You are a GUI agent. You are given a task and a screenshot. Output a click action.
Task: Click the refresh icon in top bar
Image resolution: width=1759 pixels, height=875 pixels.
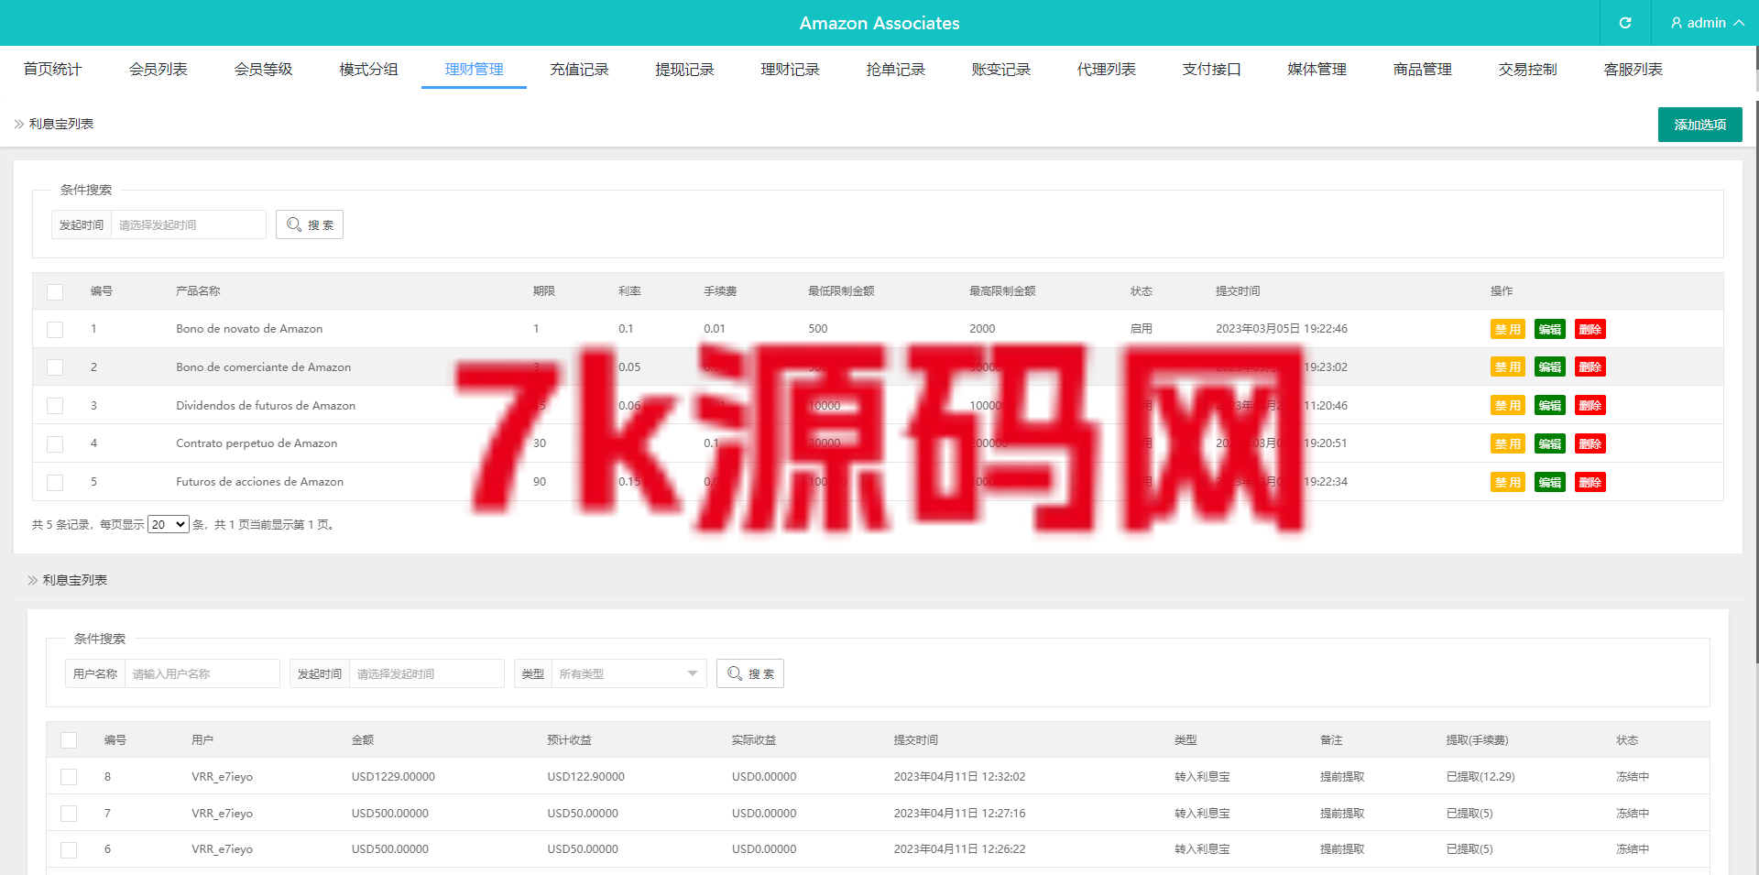coord(1625,23)
